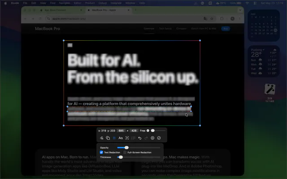Click the date and time in menu bar
Viewport: 287px width, 179px height.
click(272, 3)
